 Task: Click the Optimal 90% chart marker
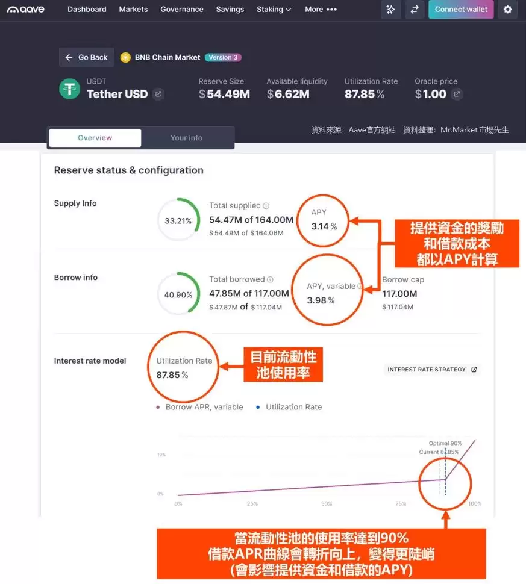point(445,443)
